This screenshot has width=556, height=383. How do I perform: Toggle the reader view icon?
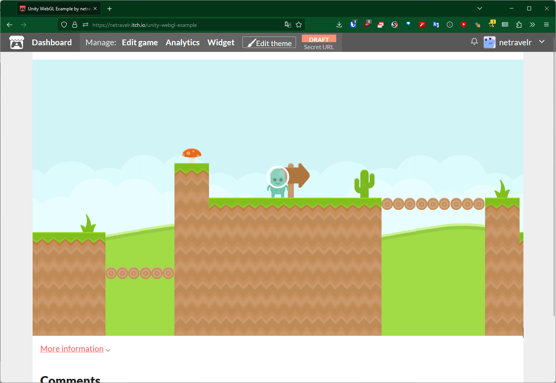tap(505, 25)
